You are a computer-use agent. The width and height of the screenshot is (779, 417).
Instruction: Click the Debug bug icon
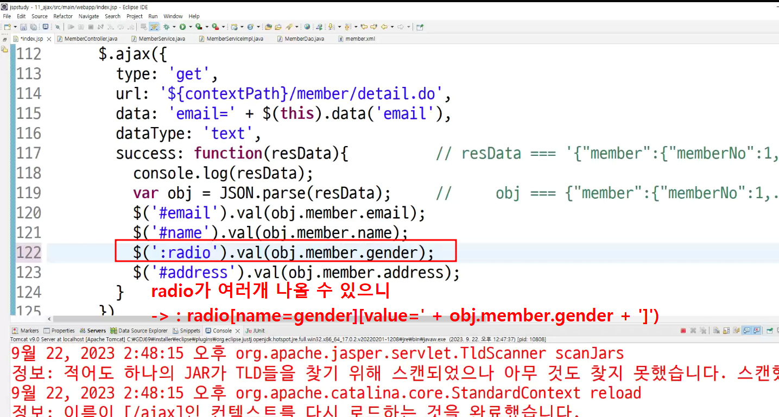coord(166,27)
